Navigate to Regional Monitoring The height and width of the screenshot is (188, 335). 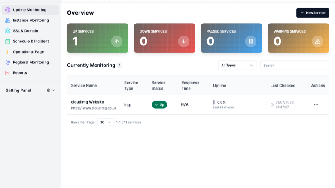tap(30, 63)
